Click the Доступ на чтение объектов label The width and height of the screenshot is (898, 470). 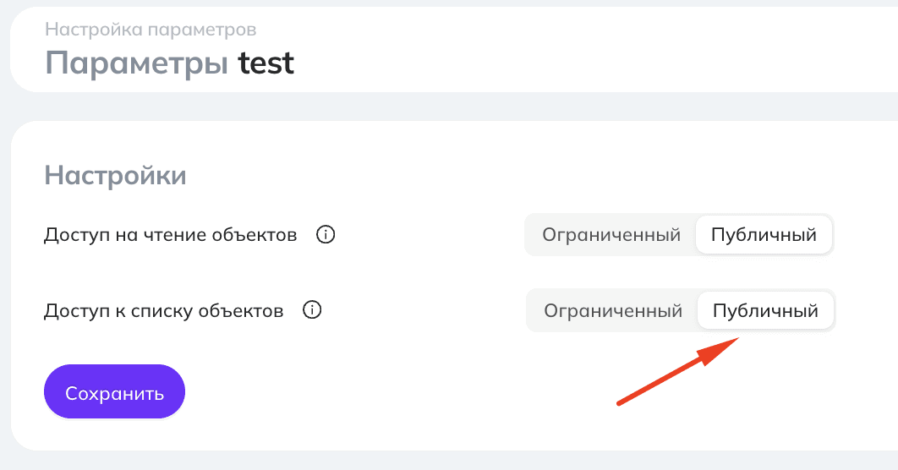(x=171, y=235)
